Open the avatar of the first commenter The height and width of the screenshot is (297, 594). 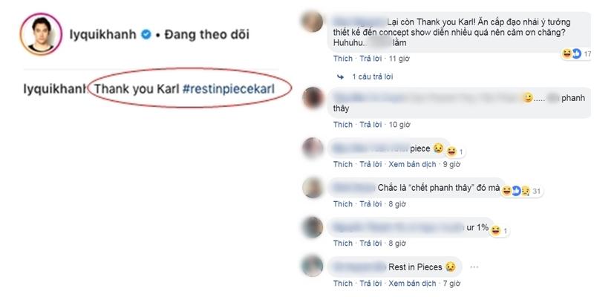313,22
